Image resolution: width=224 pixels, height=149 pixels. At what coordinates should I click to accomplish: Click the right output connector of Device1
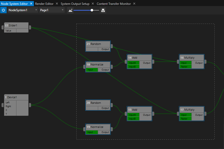pyautogui.click(x=30, y=105)
